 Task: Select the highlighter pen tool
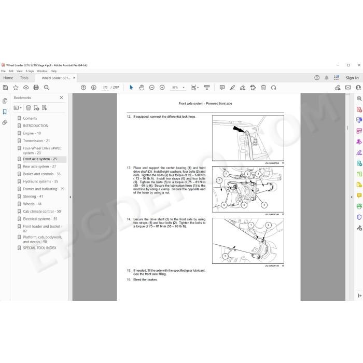point(232,88)
